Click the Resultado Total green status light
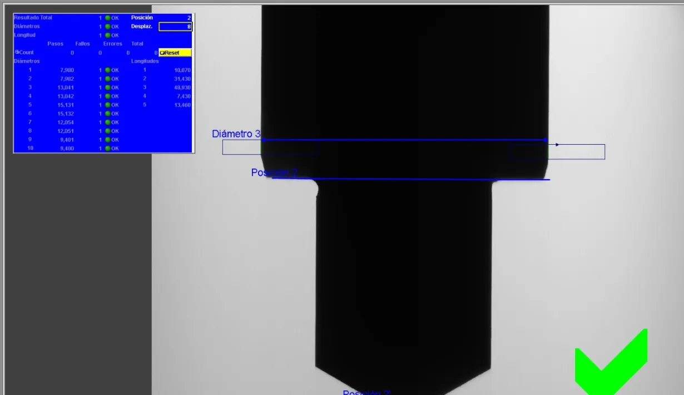This screenshot has width=684, height=395. click(107, 18)
